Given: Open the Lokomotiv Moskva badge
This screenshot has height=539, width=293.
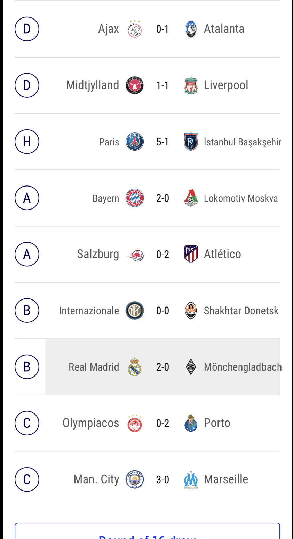Looking at the screenshot, I should coord(191,198).
